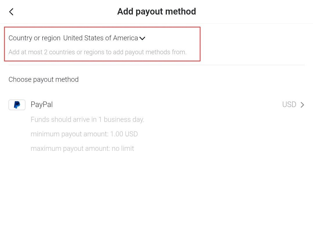Click the Add at most 2 countries hint
The image size is (313, 239).
click(97, 52)
